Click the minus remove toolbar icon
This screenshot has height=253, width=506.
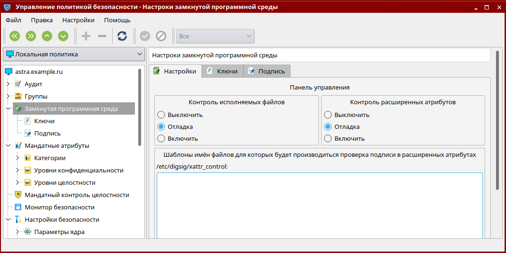pyautogui.click(x=102, y=36)
